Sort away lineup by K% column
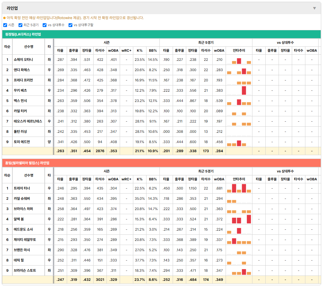This screenshot has width=323, height=287. pyautogui.click(x=140, y=51)
